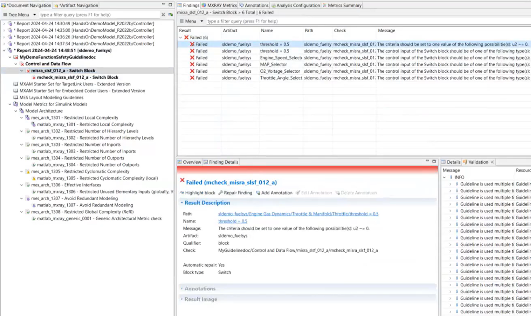
Task: Collapse the Control and Data Flow node
Action: point(16,64)
